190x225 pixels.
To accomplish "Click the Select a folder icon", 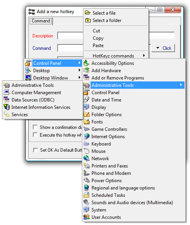I will pyautogui.click(x=88, y=20).
